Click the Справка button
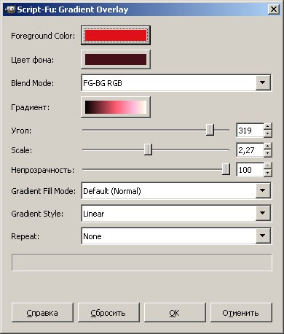 tap(42, 313)
